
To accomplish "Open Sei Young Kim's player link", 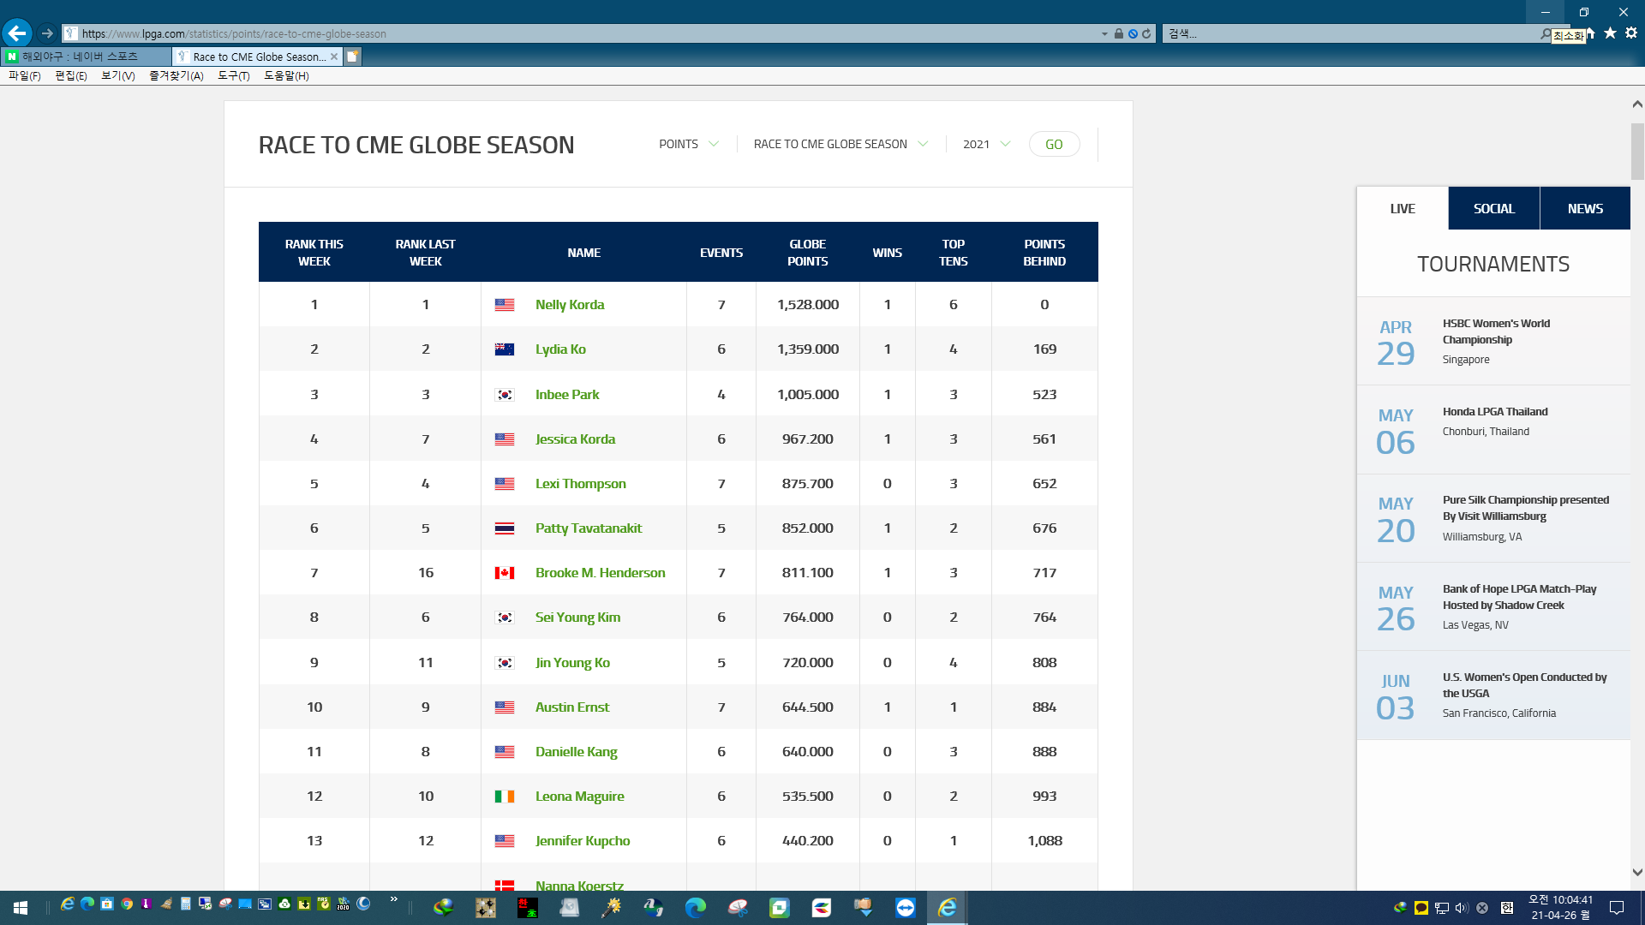I will 577,618.
